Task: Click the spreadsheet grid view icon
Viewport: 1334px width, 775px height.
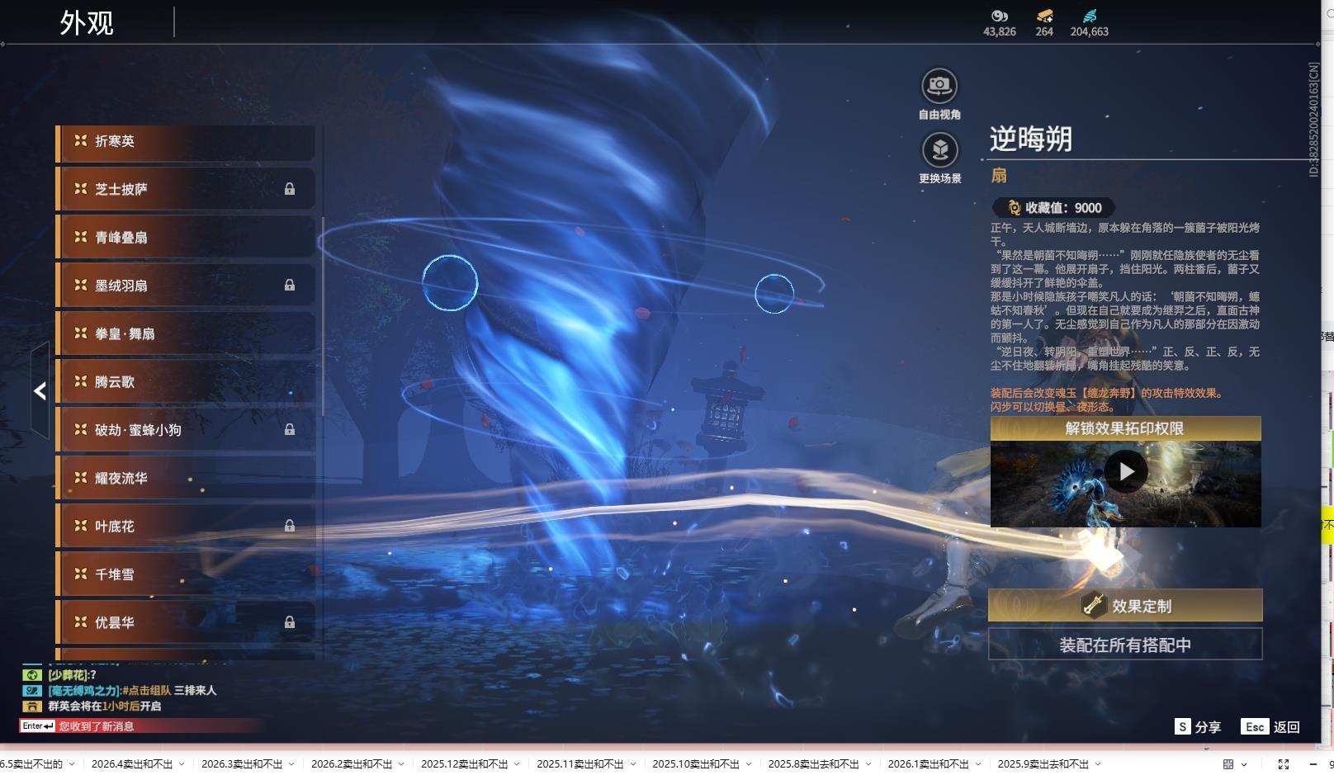Action: tap(1228, 764)
